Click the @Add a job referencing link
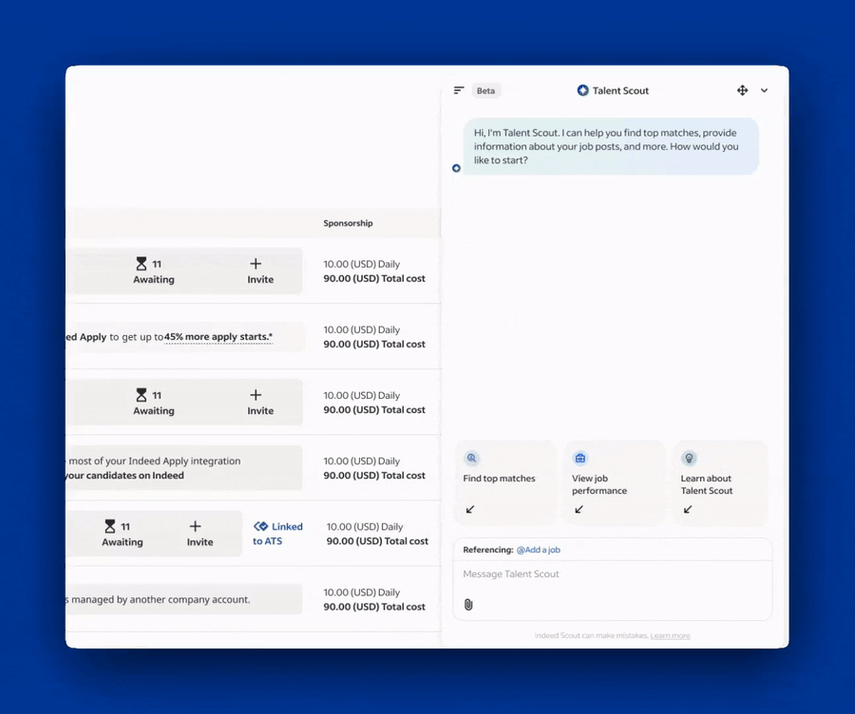This screenshot has width=855, height=714. (539, 549)
